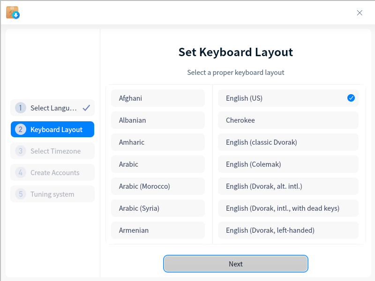Select Afghani keyboard language
Image resolution: width=375 pixels, height=281 pixels.
point(158,98)
